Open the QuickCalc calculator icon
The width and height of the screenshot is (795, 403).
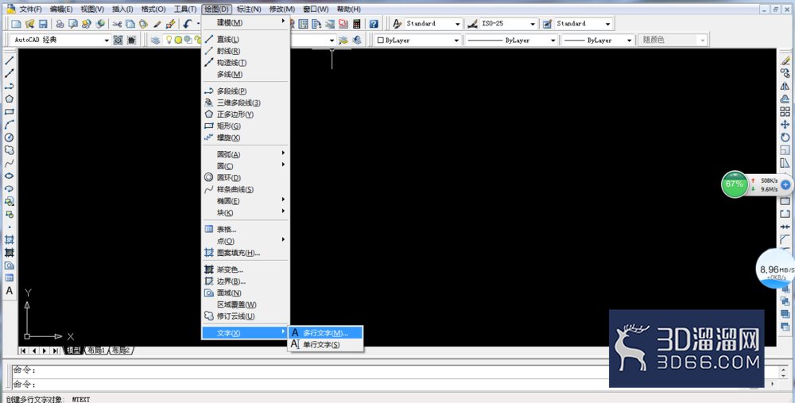click(x=357, y=24)
